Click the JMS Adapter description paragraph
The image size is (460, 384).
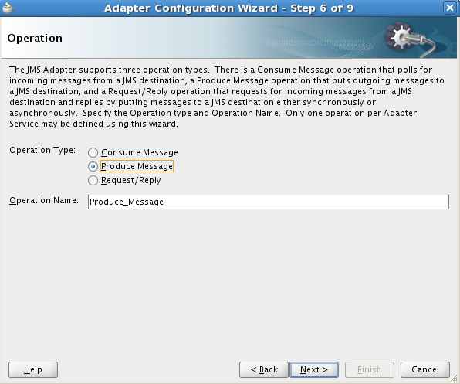point(226,97)
